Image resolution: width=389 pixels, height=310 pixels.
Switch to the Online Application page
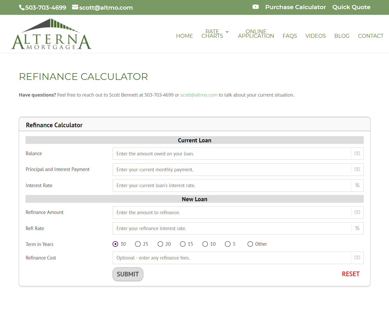point(256,34)
